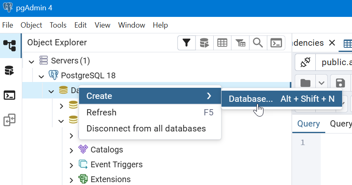This screenshot has height=185, width=352.
Task: Click the View Data grid toolbar icon
Action: coord(222,43)
